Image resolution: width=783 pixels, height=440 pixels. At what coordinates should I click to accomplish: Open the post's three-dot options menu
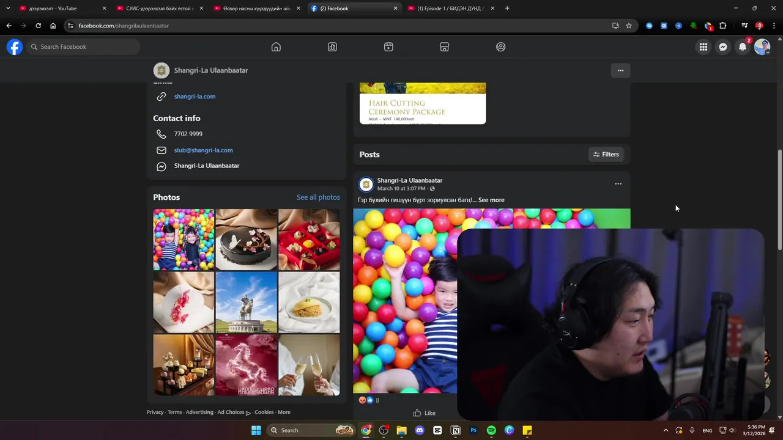(618, 183)
